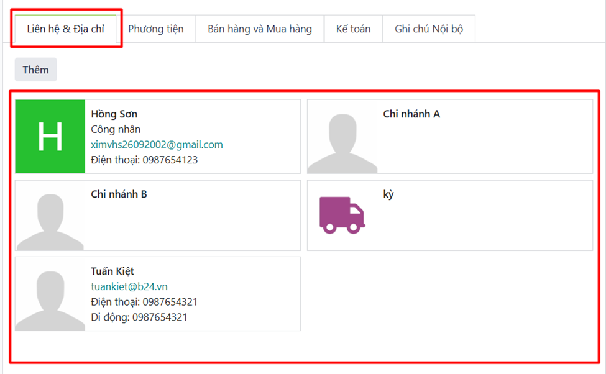
Task: Click Tuấn Kiệt's Di động number line
Action: pos(139,317)
